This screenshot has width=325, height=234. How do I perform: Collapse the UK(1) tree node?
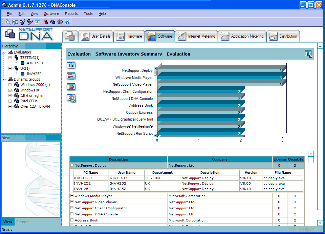point(10,68)
